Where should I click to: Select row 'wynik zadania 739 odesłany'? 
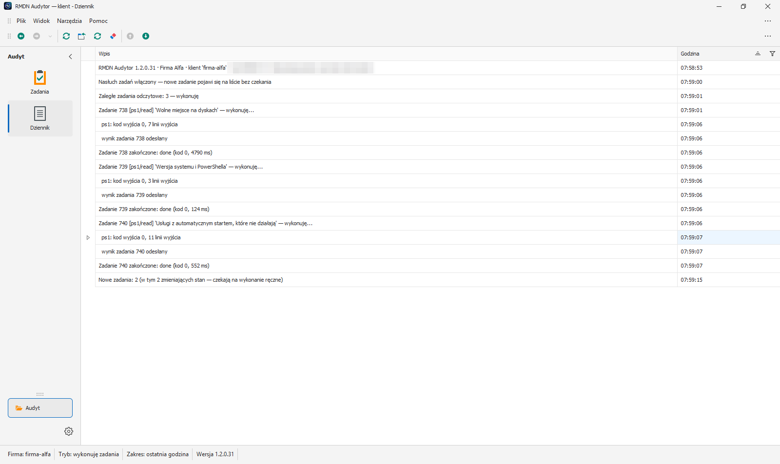point(386,195)
